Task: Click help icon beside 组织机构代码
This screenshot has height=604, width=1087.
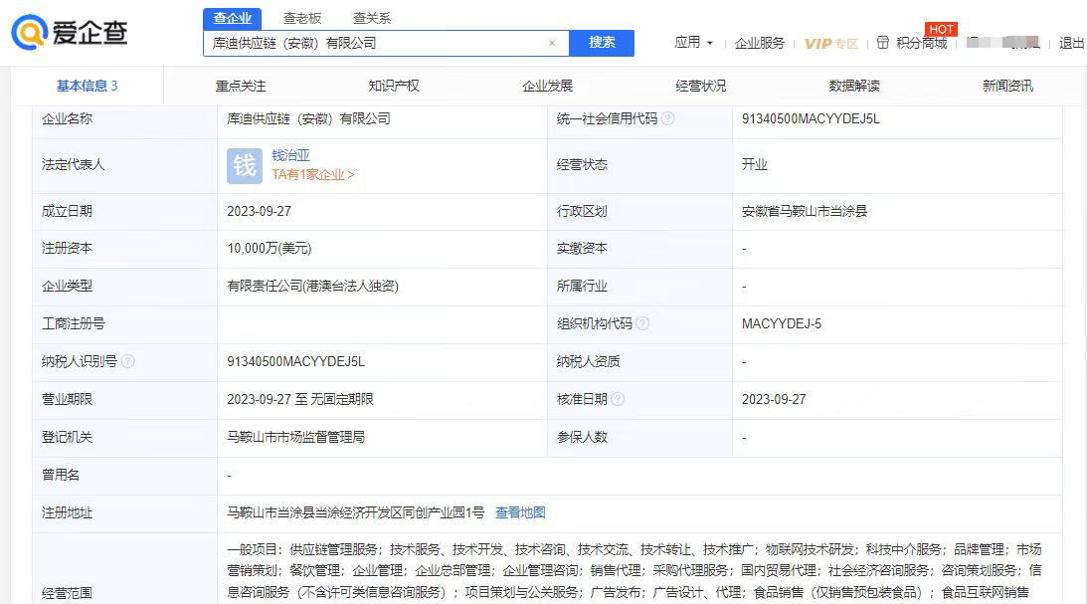Action: point(642,323)
